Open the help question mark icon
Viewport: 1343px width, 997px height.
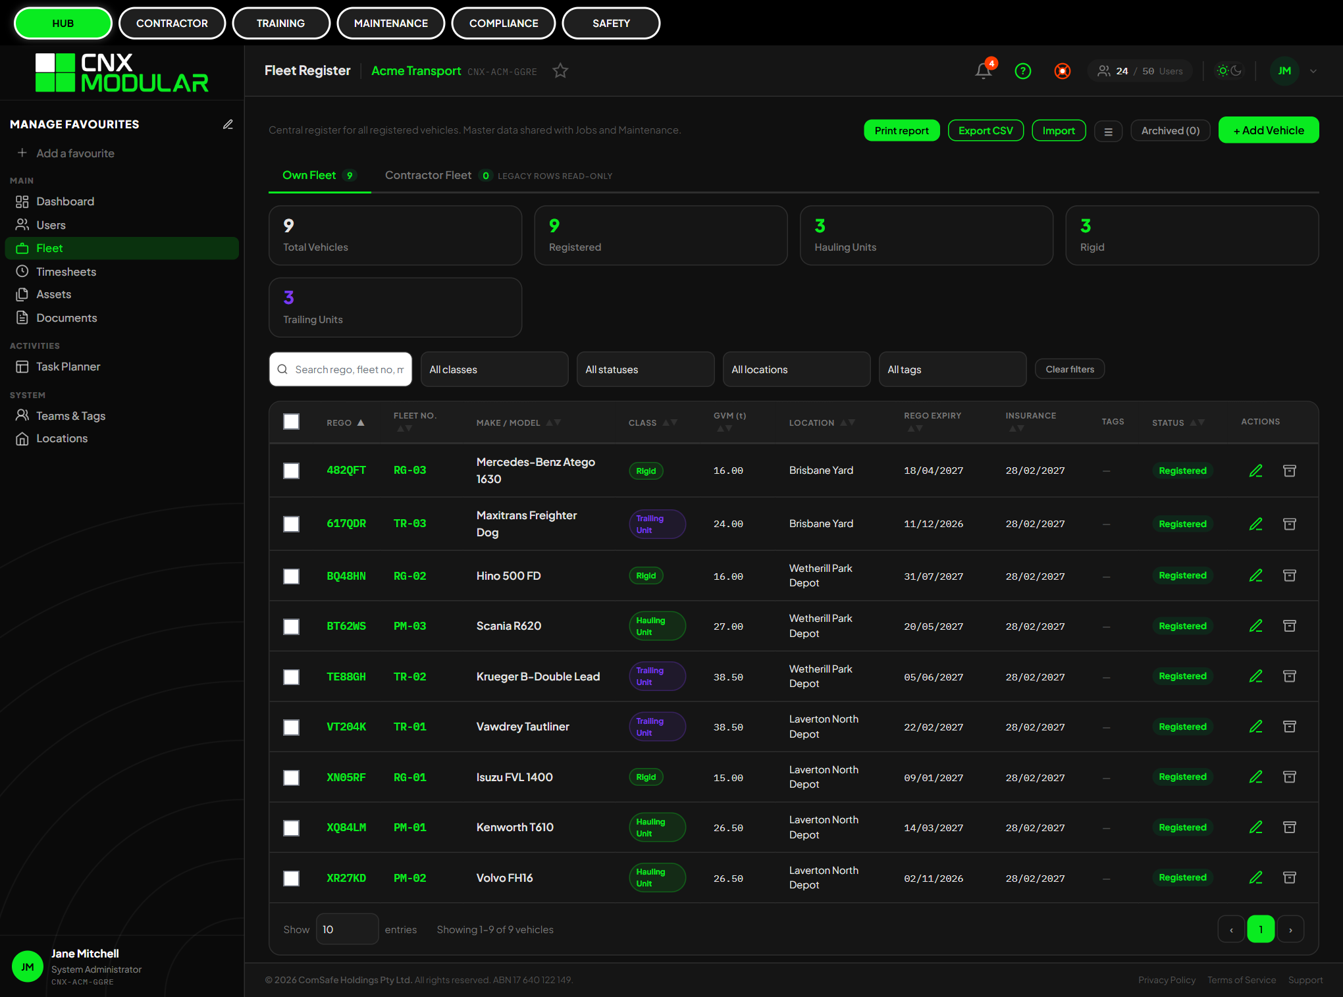[x=1023, y=71]
